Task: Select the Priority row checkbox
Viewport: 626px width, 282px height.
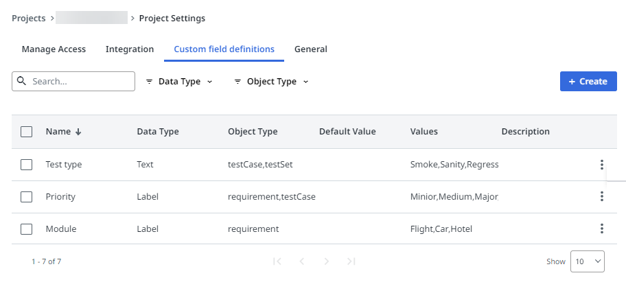Action: coord(27,197)
